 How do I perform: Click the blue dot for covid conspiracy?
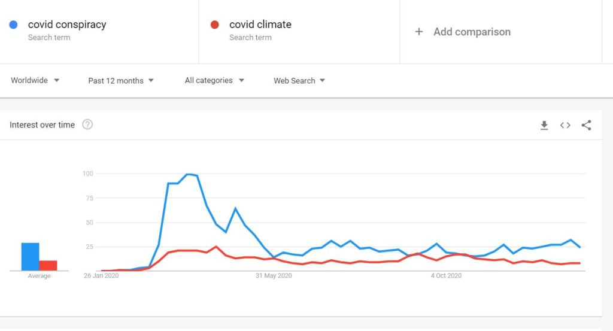[13, 25]
